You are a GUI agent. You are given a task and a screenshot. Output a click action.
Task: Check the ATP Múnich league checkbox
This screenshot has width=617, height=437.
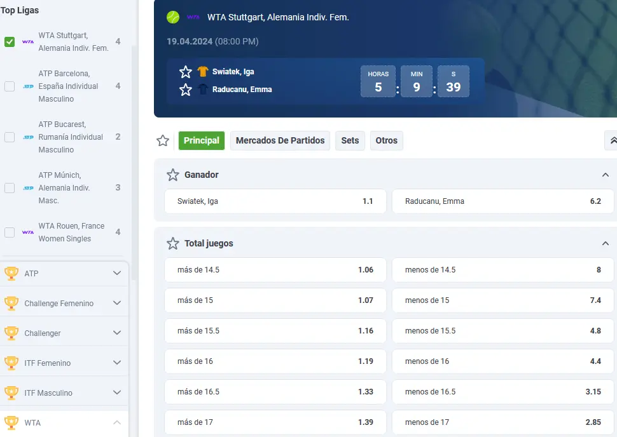pyautogui.click(x=10, y=188)
